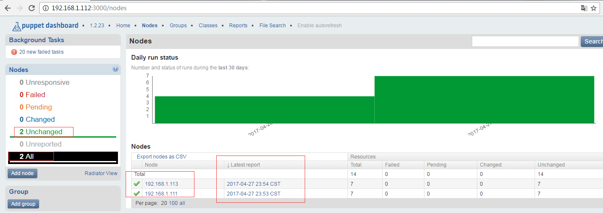The width and height of the screenshot is (603, 213).
Task: Enable autorefresh in the top navigation
Action: pos(319,26)
